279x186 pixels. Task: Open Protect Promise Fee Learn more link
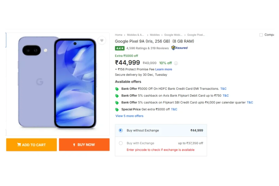click(164, 69)
